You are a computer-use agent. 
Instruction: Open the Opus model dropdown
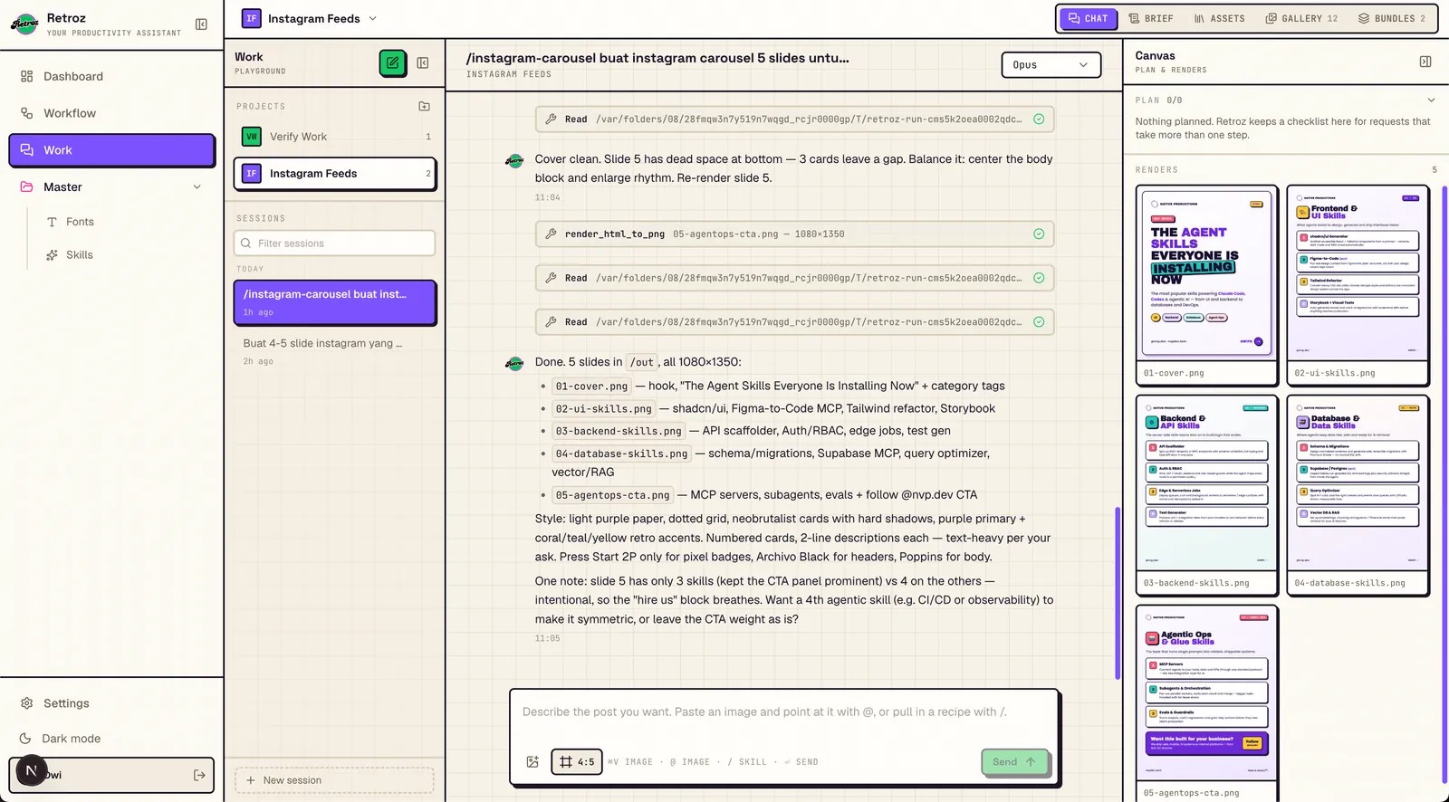pyautogui.click(x=1051, y=65)
